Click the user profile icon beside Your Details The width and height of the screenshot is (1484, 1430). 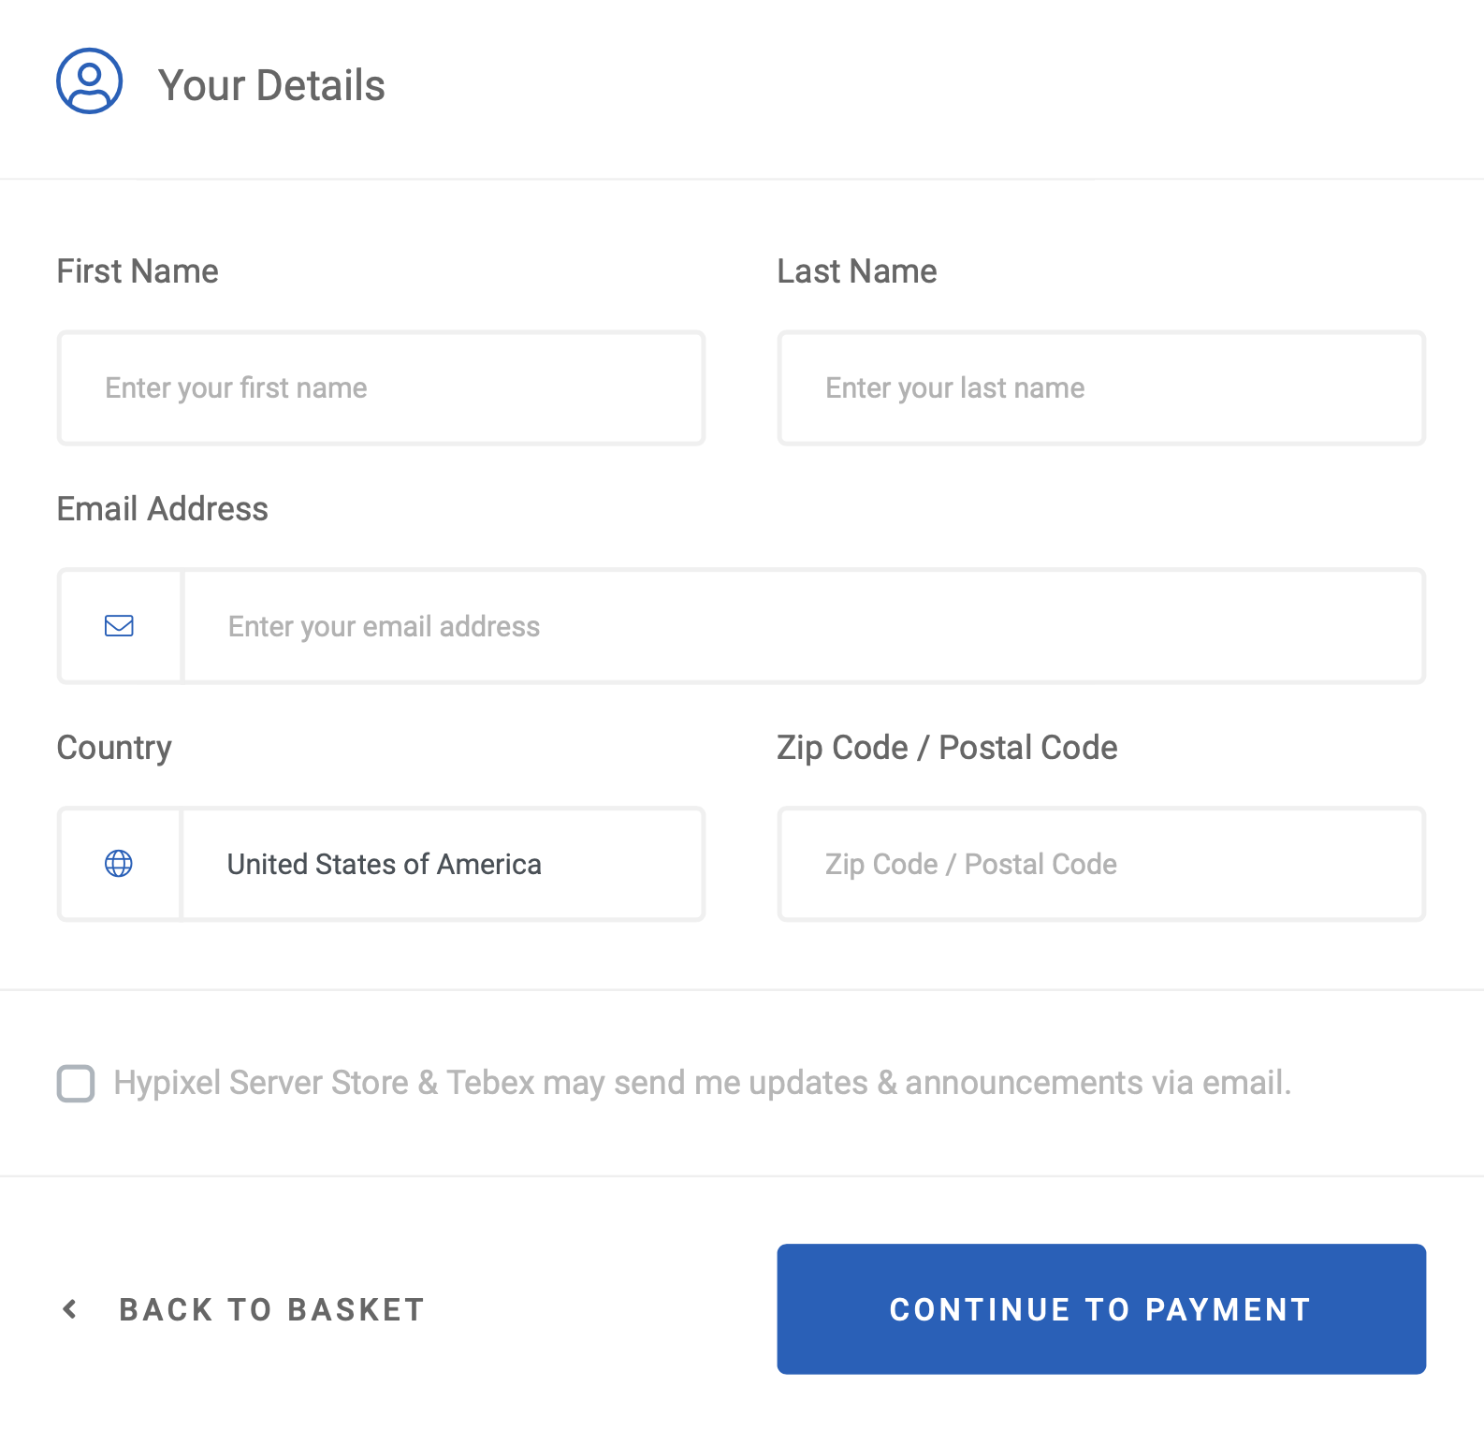point(89,81)
